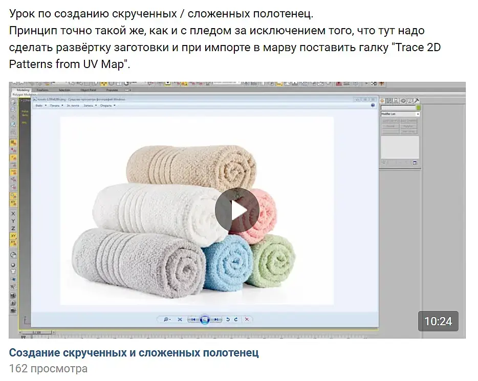Select the Z axis constraint
Image resolution: width=478 pixels, height=381 pixels.
[x=13, y=229]
